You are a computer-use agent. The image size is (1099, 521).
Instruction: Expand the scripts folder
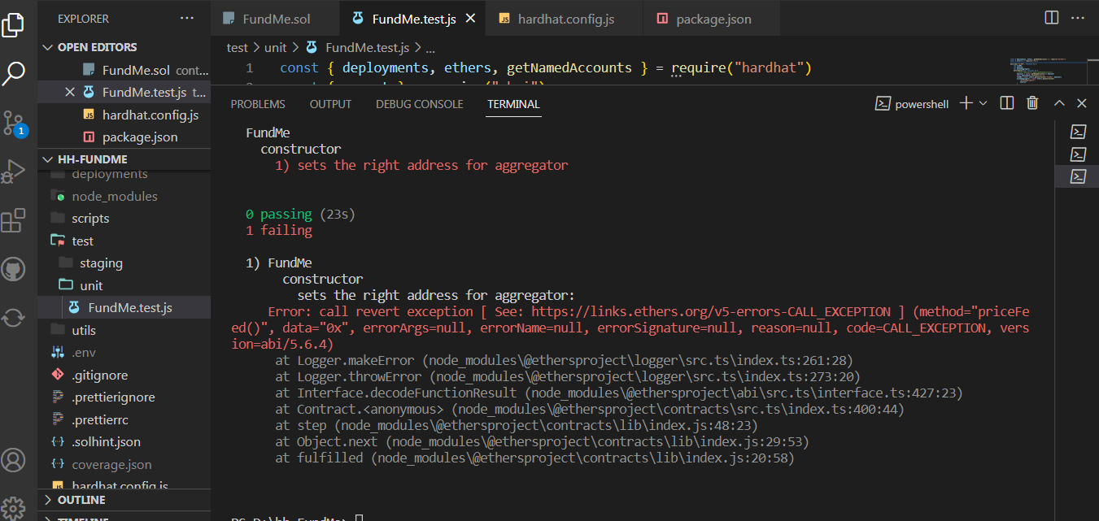(x=124, y=219)
